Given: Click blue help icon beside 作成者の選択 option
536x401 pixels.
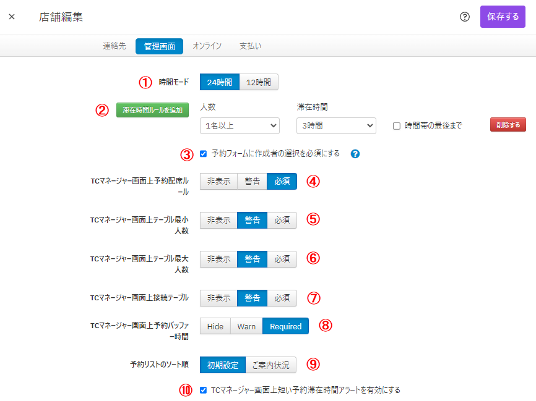Looking at the screenshot, I should click(x=355, y=154).
